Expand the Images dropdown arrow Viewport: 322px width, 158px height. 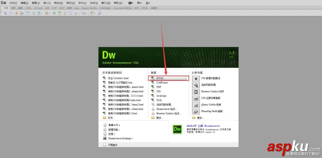pyautogui.click(x=42, y=13)
